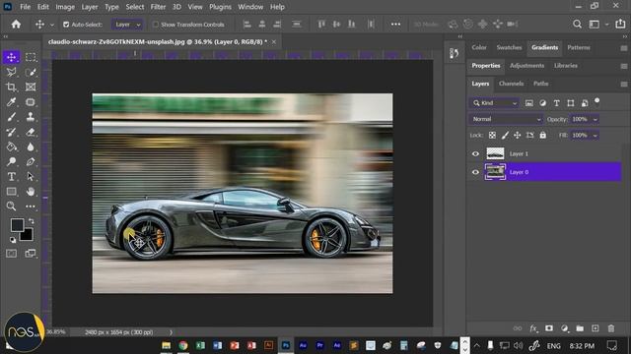Viewport: 631px width, 354px height.
Task: Open the Fill slider dropdown arrow
Action: 595,136
